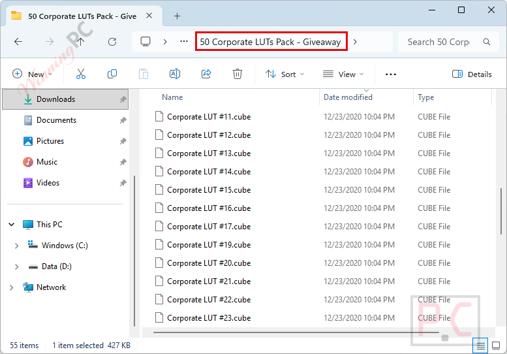Screen dimensions: 507x354
Task: Expand the Windows (C:) drive node
Action: click(17, 246)
